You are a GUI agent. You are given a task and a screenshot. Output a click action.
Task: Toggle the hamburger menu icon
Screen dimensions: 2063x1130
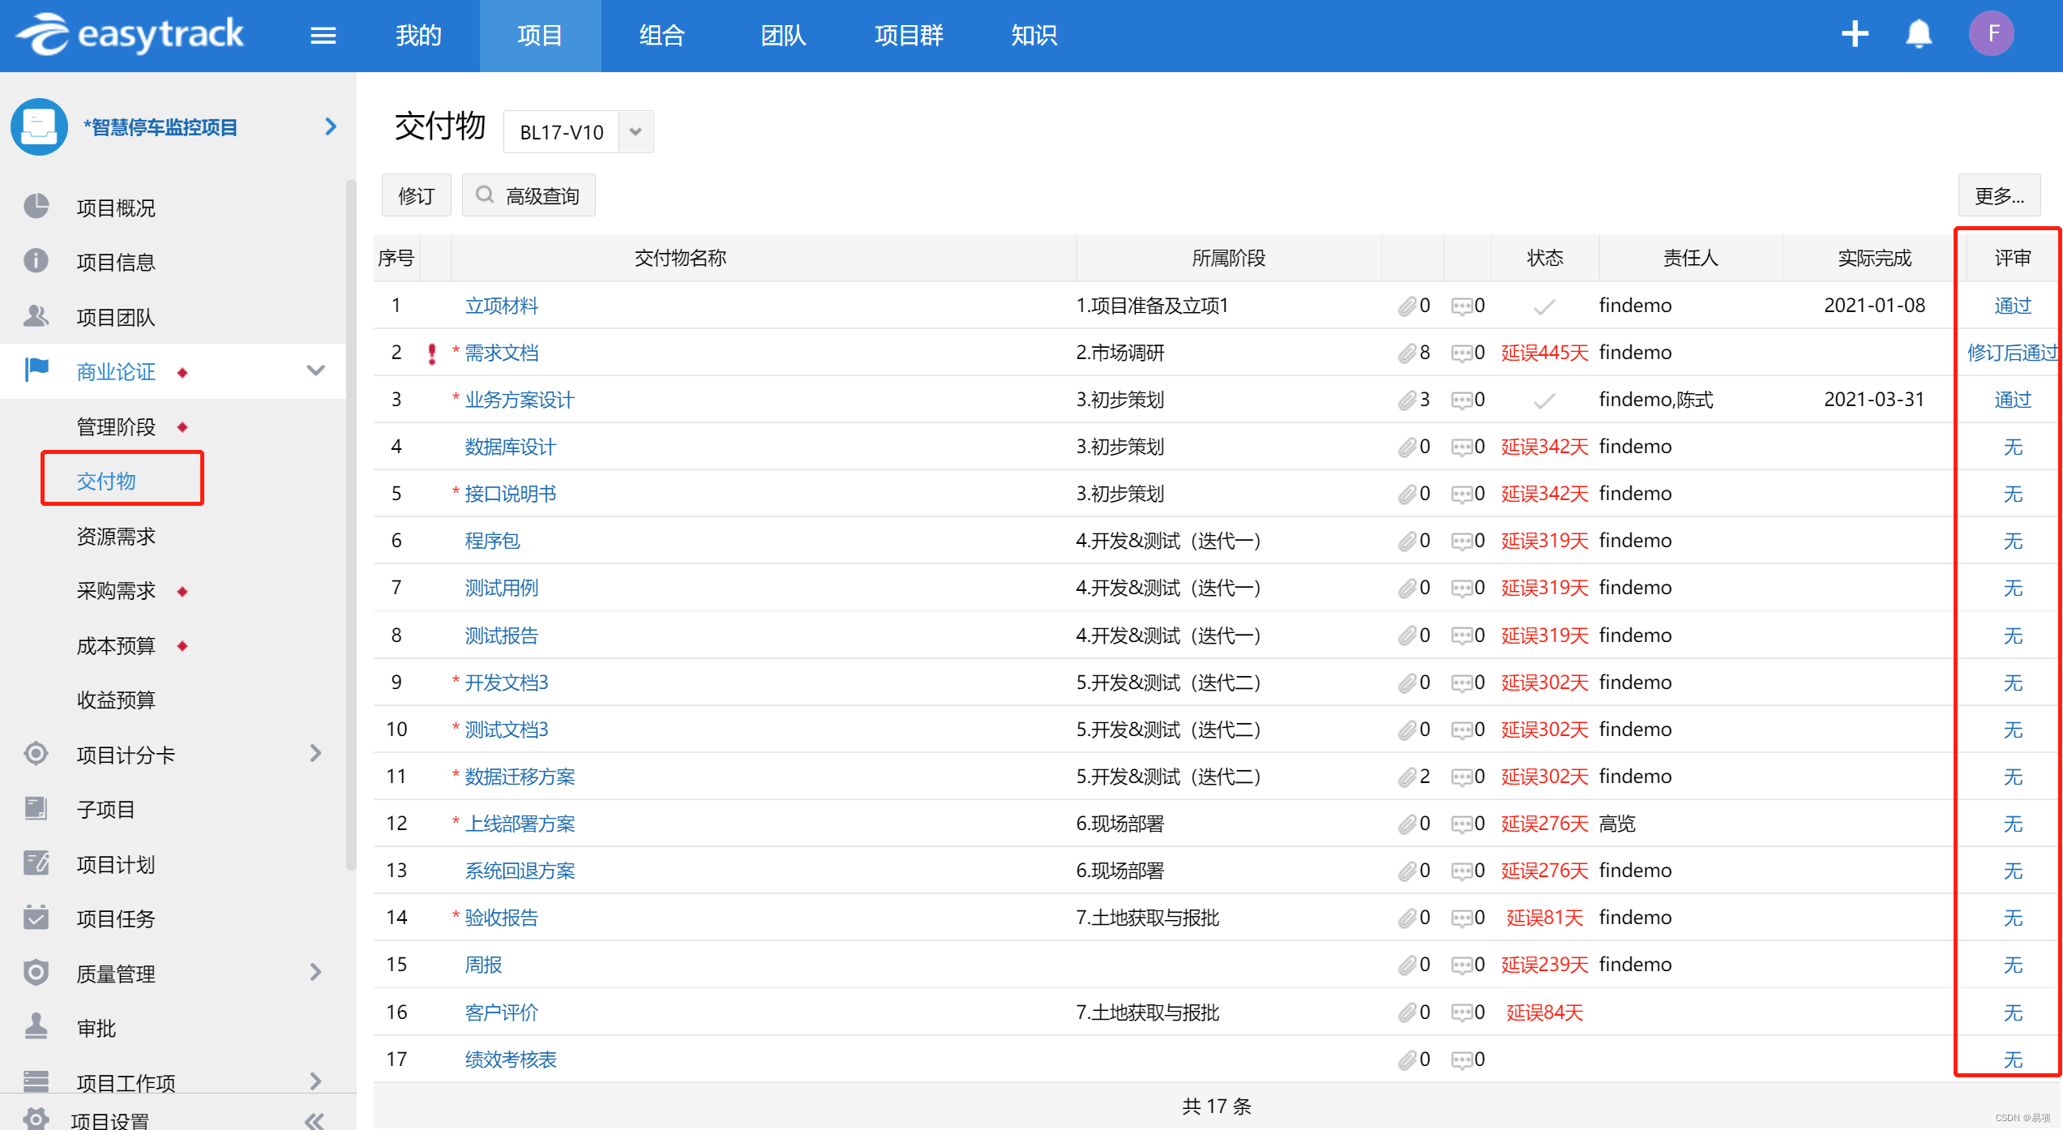point(323,36)
